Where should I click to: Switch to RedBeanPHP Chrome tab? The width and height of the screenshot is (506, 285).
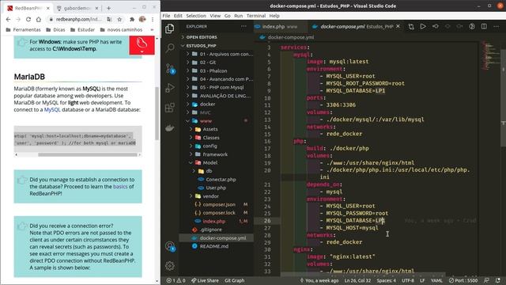(x=28, y=8)
